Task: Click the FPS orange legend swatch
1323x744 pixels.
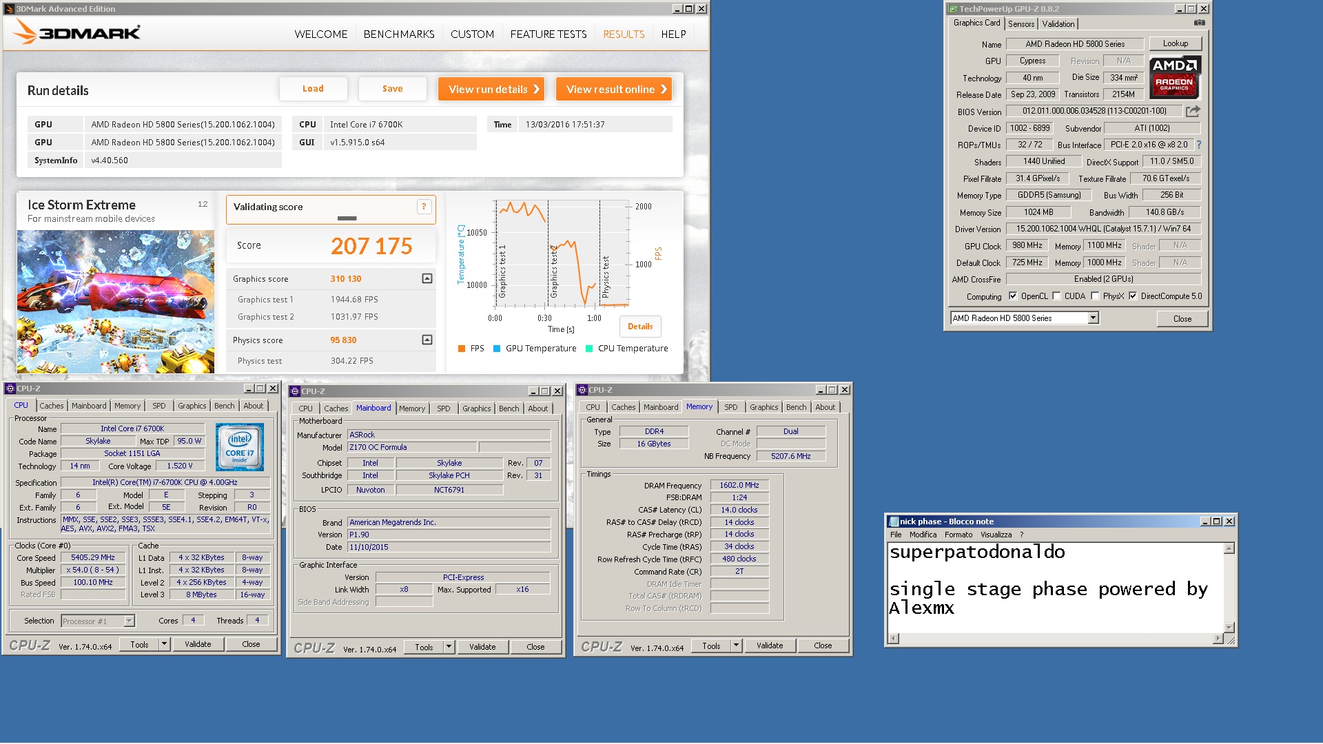Action: (x=462, y=349)
